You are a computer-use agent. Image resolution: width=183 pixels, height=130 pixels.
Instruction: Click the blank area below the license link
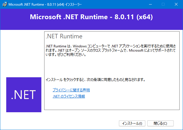click(112, 104)
